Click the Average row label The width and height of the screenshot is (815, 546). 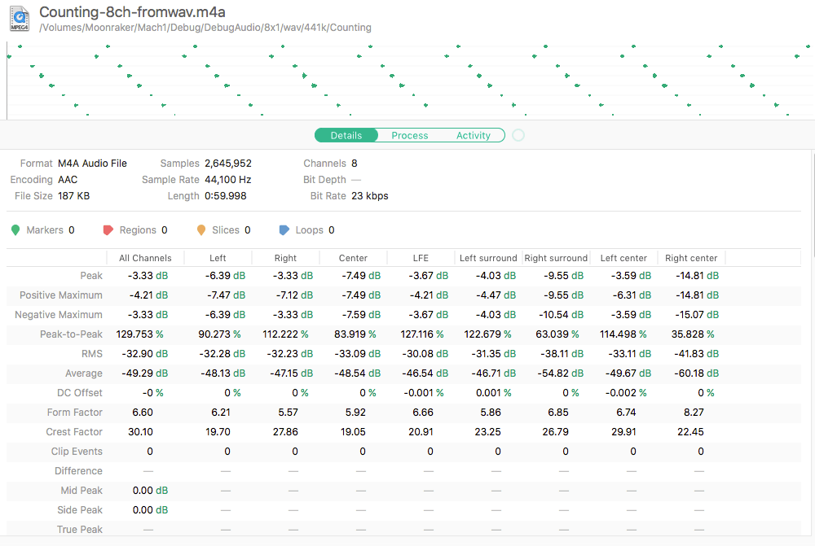pyautogui.click(x=84, y=373)
